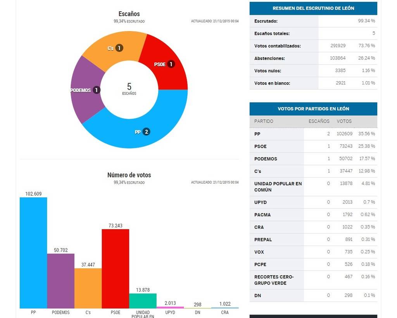
Task: Click the ESCAÑOS column header
Action: tap(319, 121)
